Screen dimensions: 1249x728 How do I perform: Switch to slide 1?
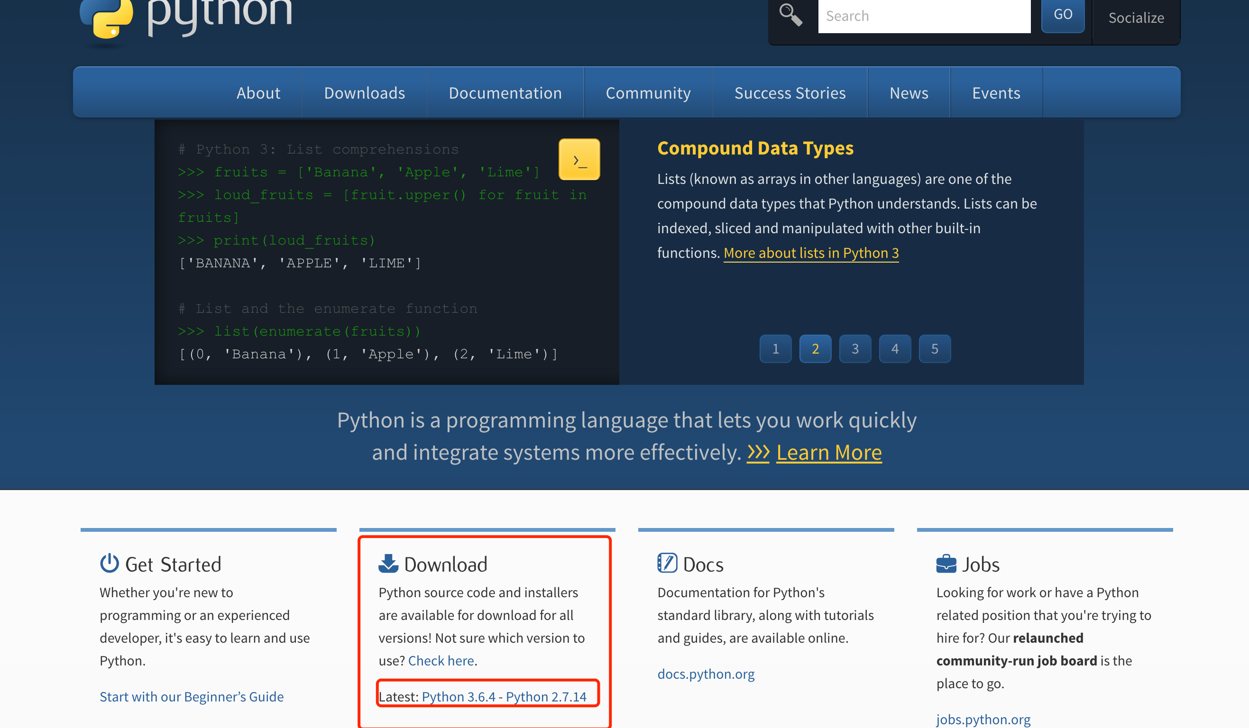click(x=776, y=349)
